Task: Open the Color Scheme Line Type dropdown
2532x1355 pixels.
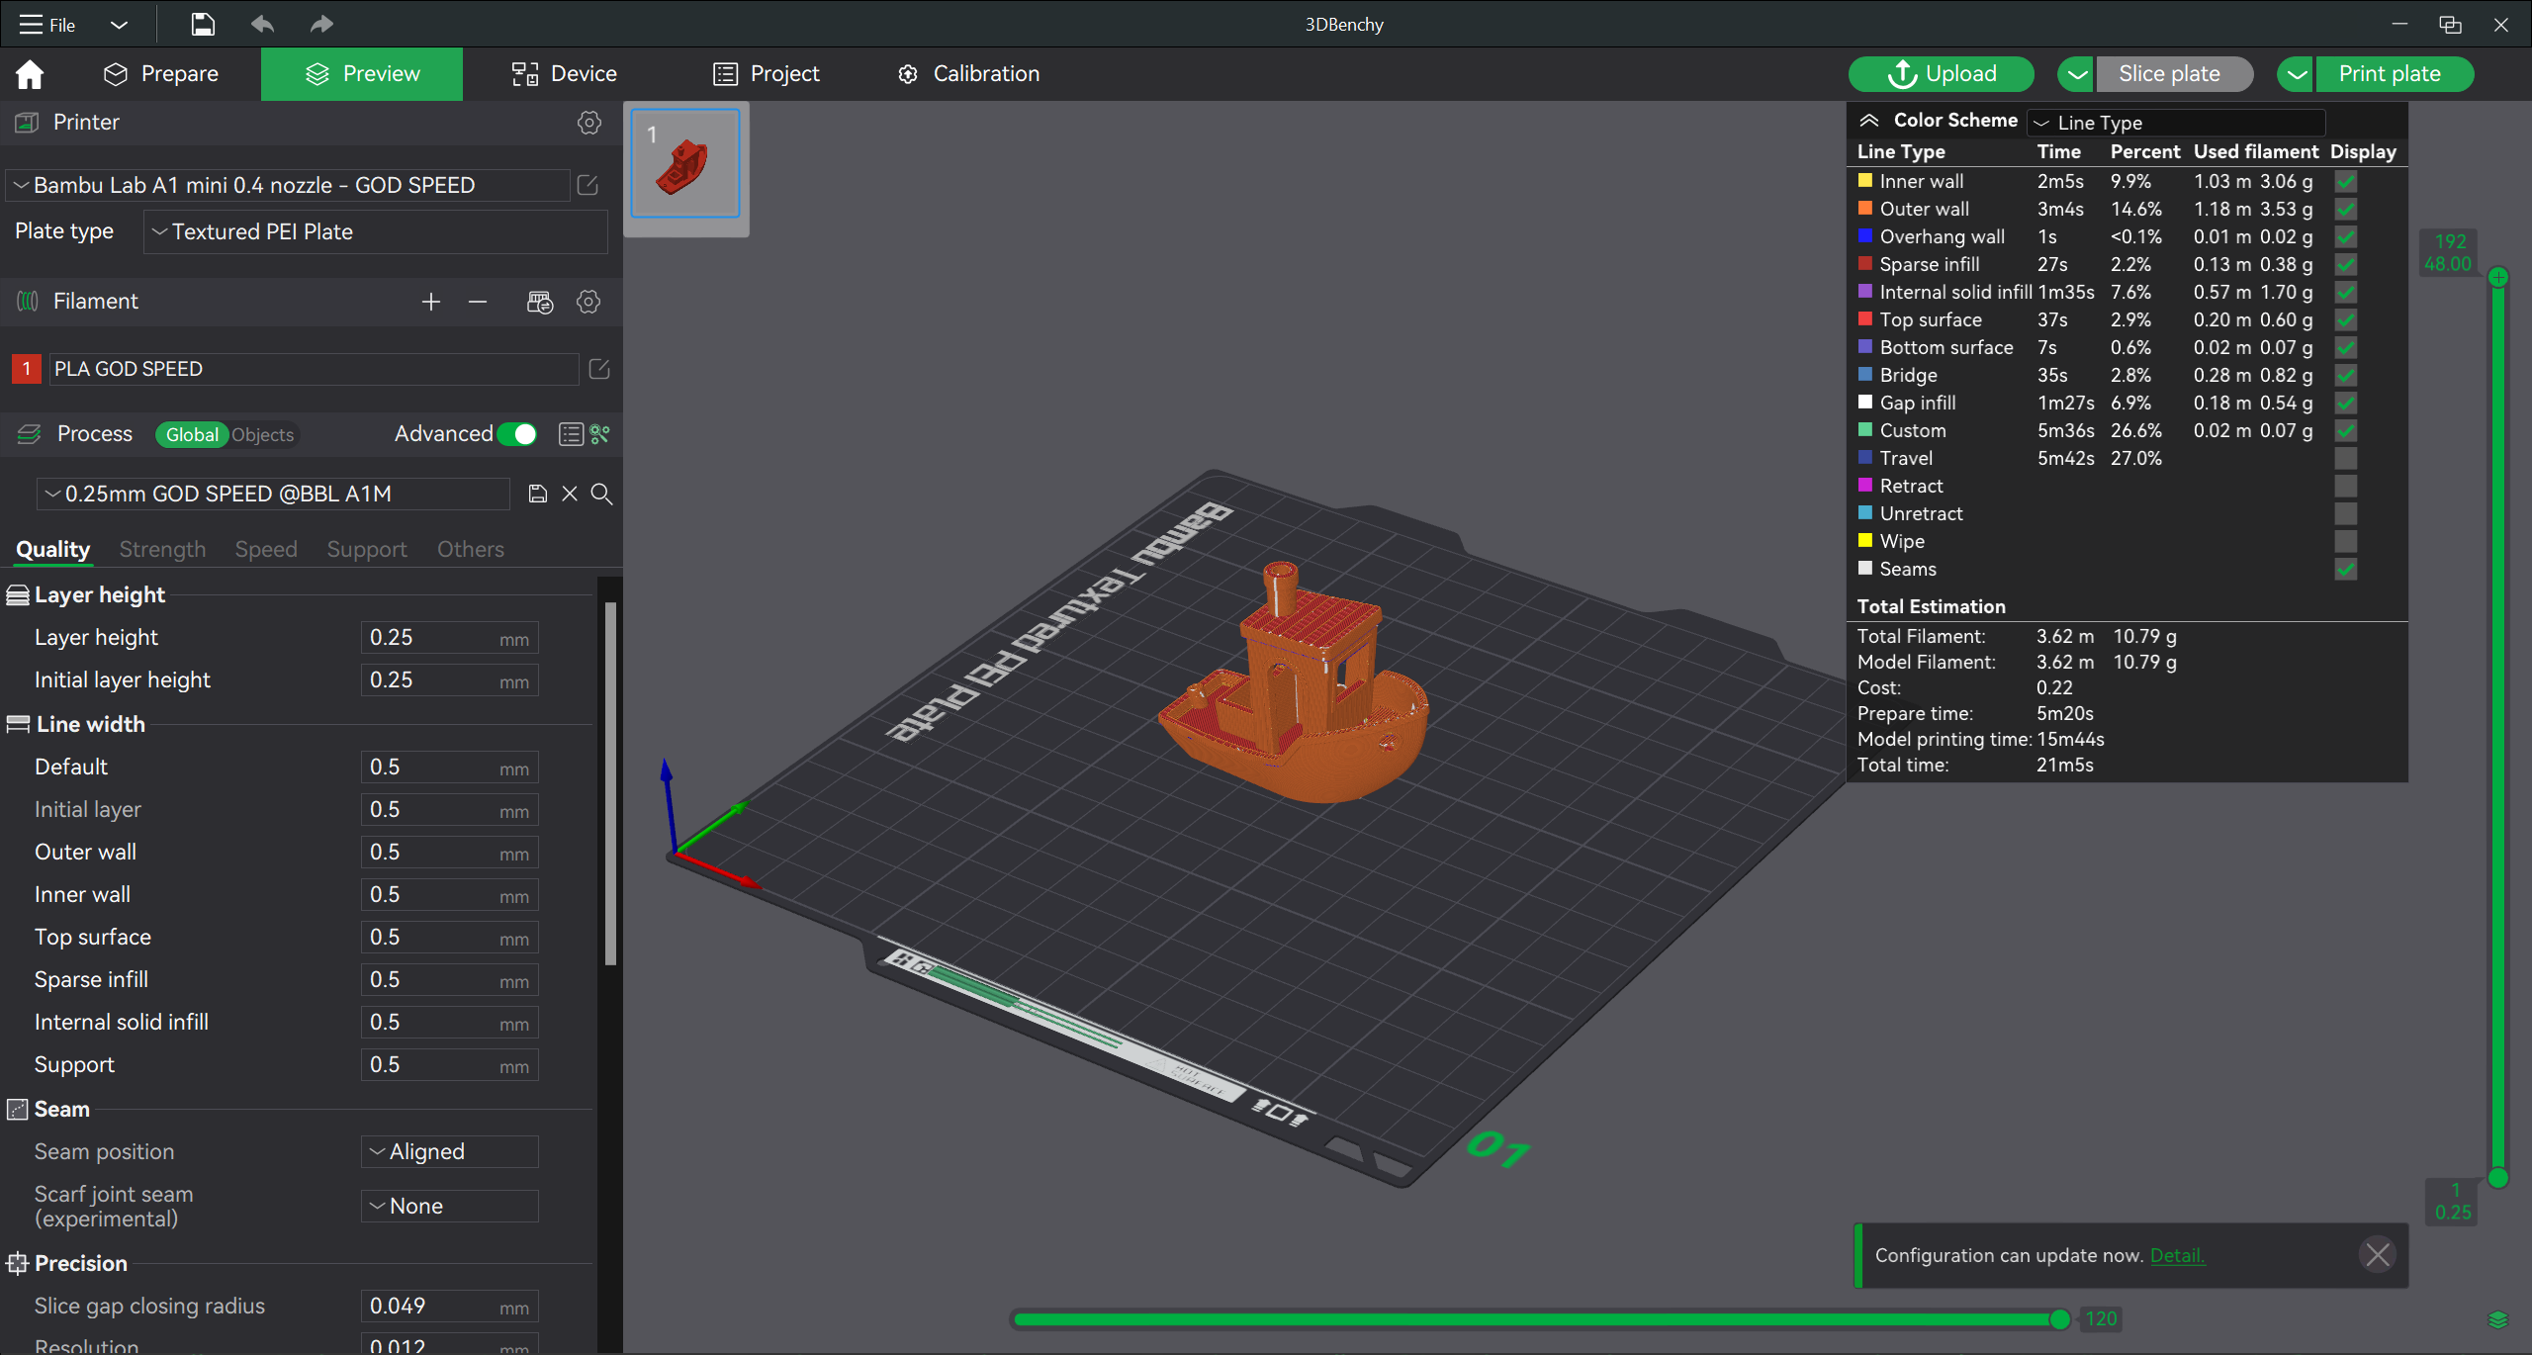Action: click(2176, 123)
